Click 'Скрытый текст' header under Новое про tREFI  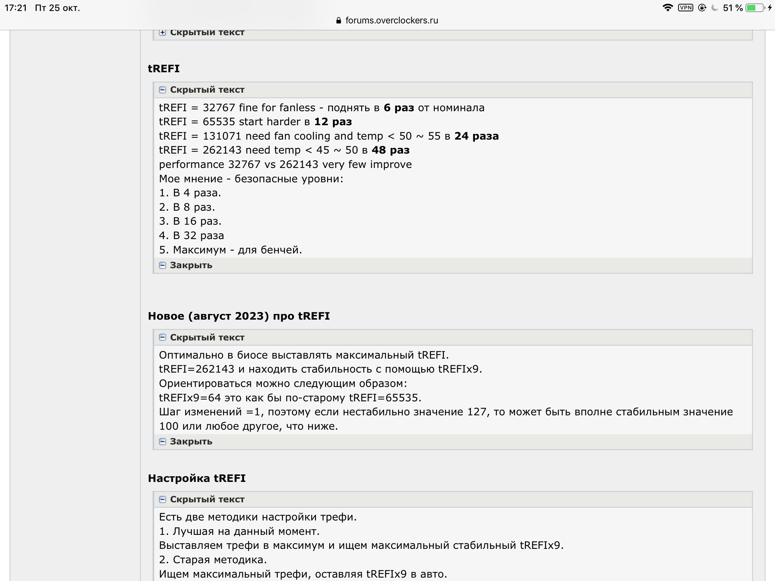[x=207, y=337]
